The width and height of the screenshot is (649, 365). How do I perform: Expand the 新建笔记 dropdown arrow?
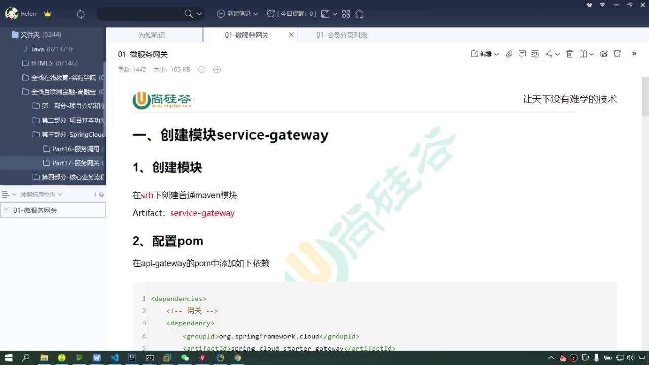pos(255,14)
